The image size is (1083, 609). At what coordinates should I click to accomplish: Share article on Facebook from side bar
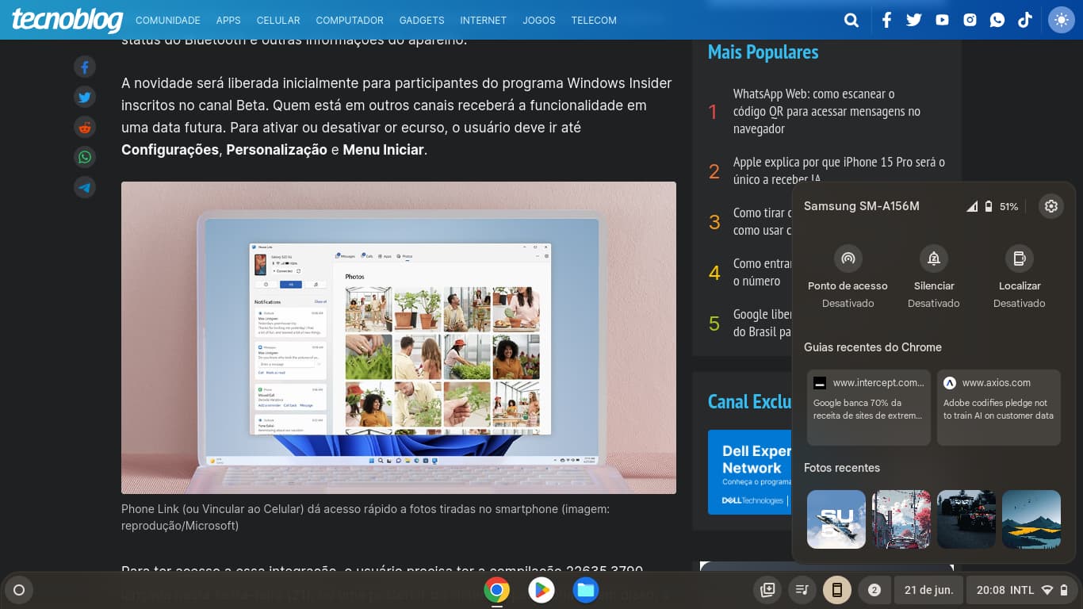coord(85,67)
